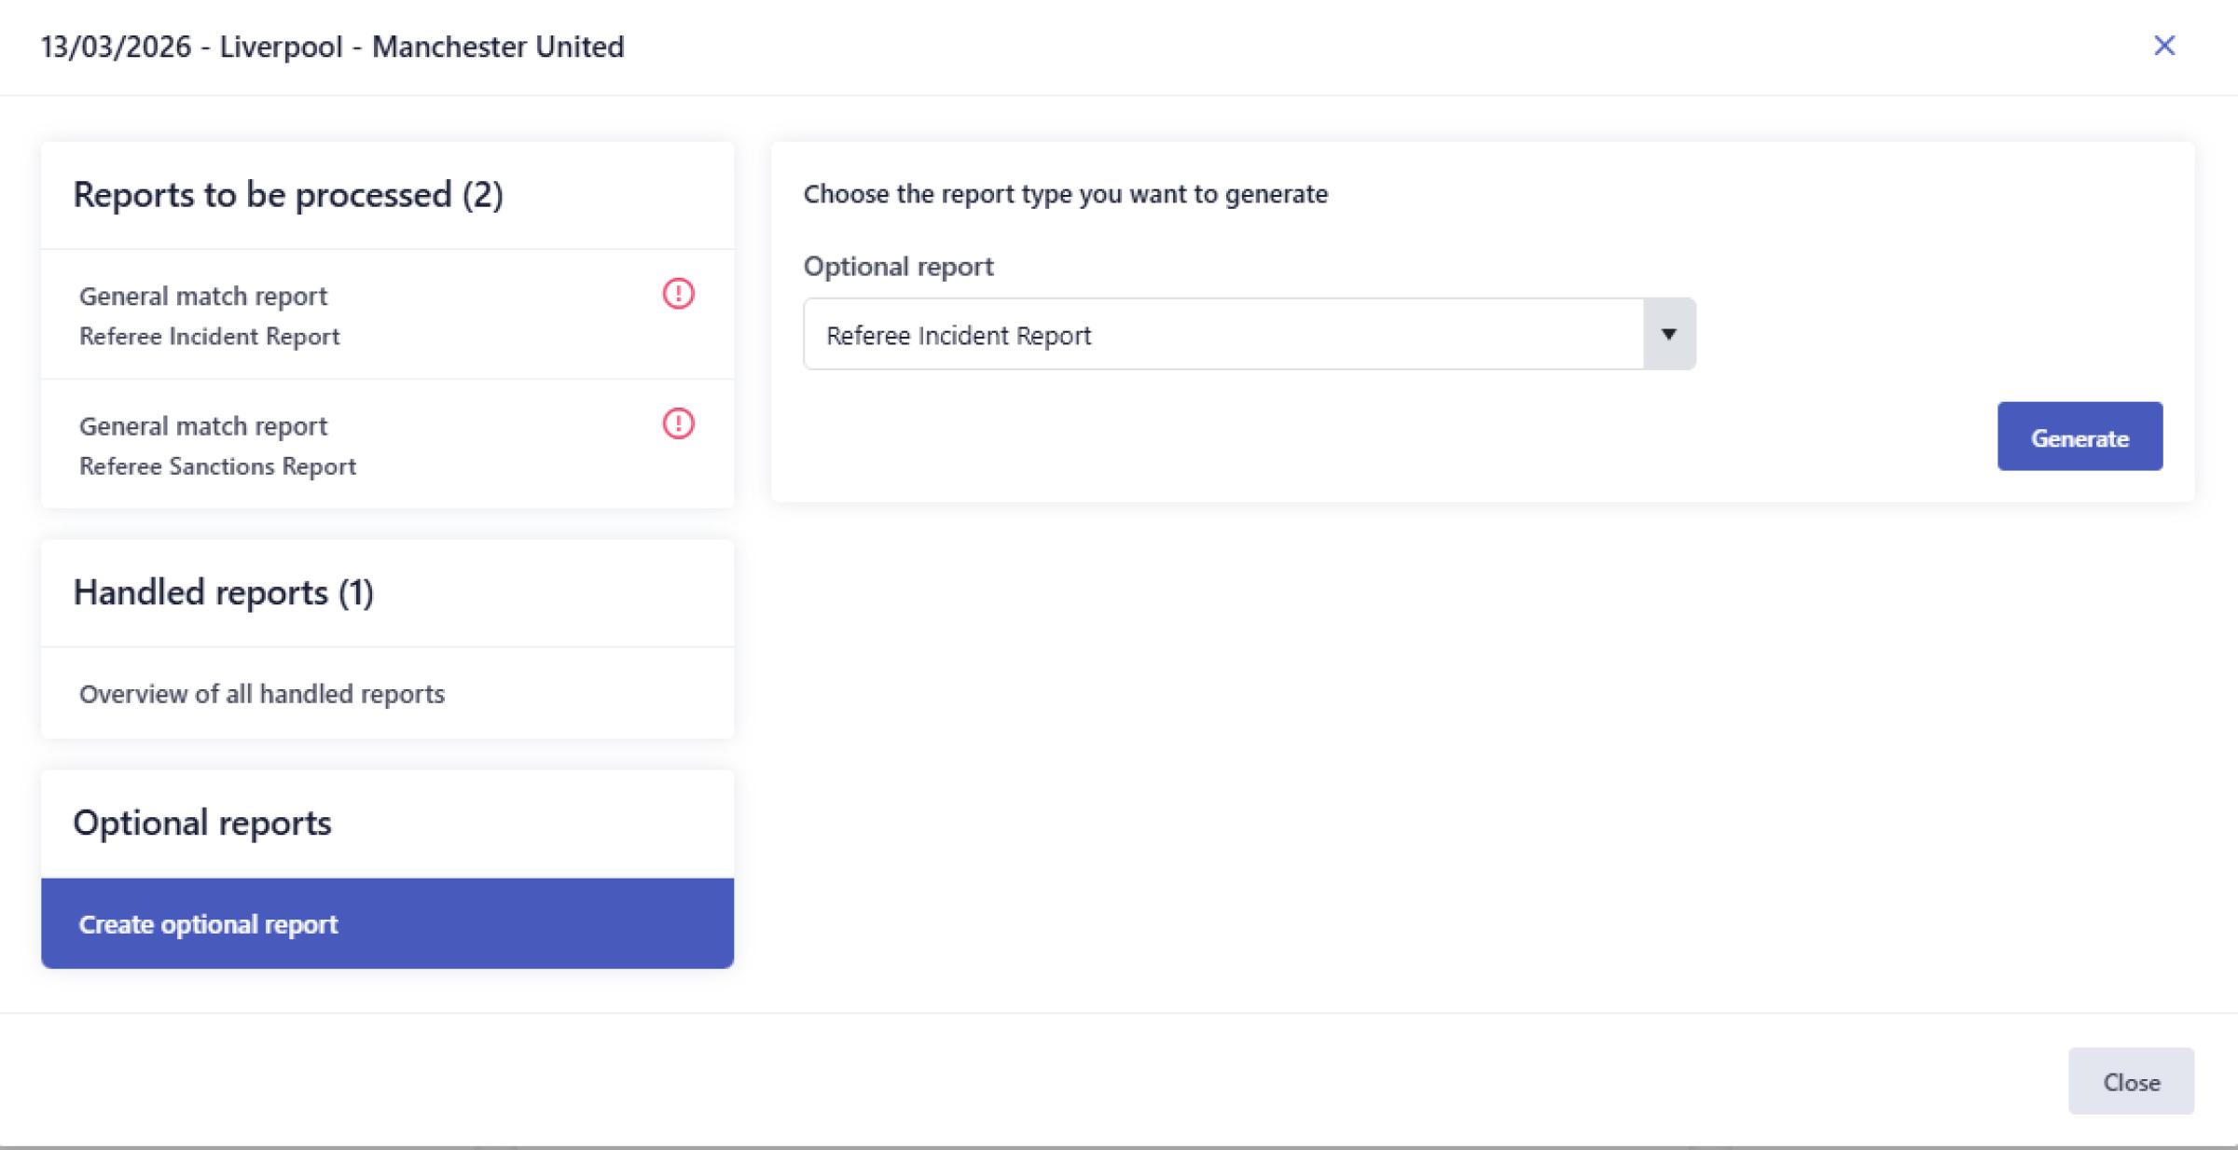
Task: Click General match report above Referee Incident Report
Action: coord(203,297)
